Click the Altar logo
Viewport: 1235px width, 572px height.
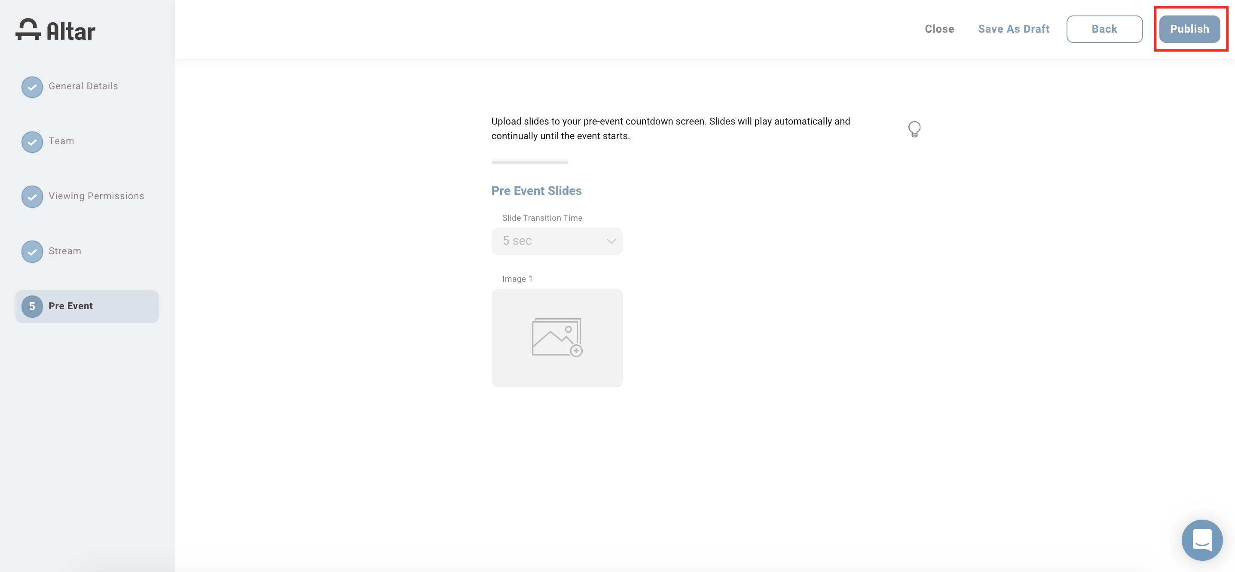point(55,30)
